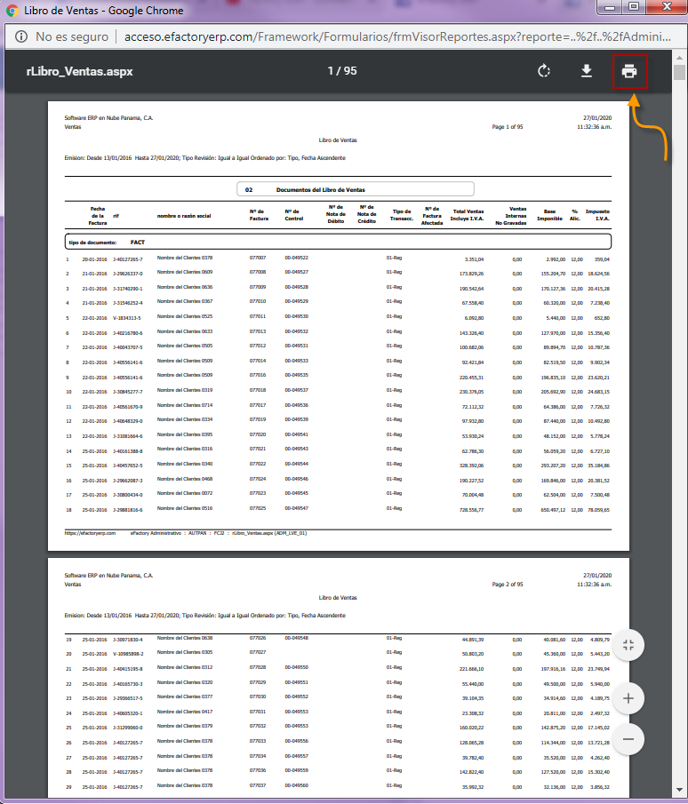Click invoice number 077007 in first row
Viewport: 688px width, 804px height.
click(258, 259)
